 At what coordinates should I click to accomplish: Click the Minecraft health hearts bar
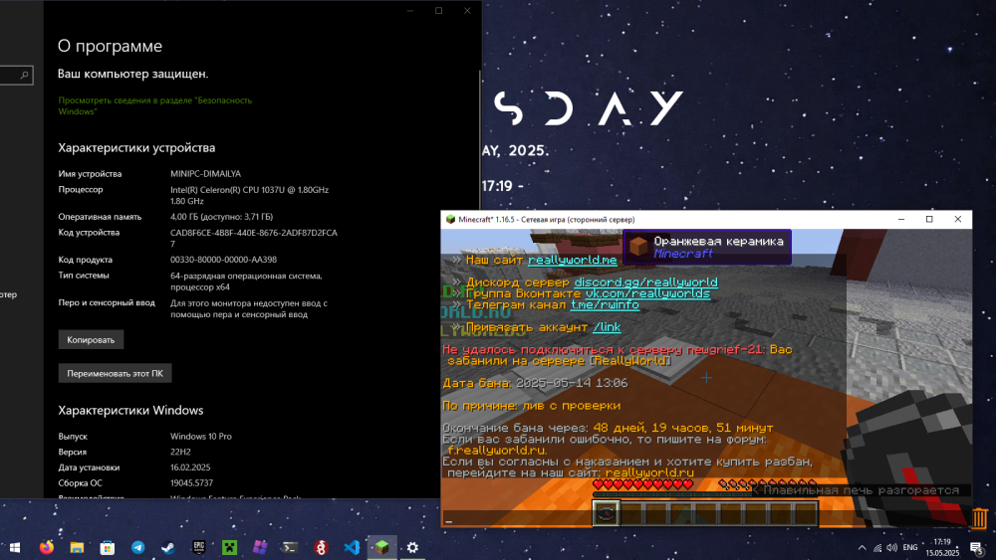point(642,484)
